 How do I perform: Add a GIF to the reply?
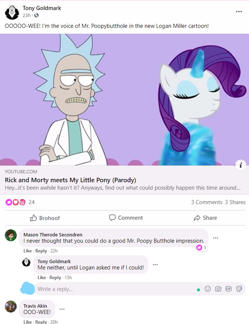click(229, 289)
